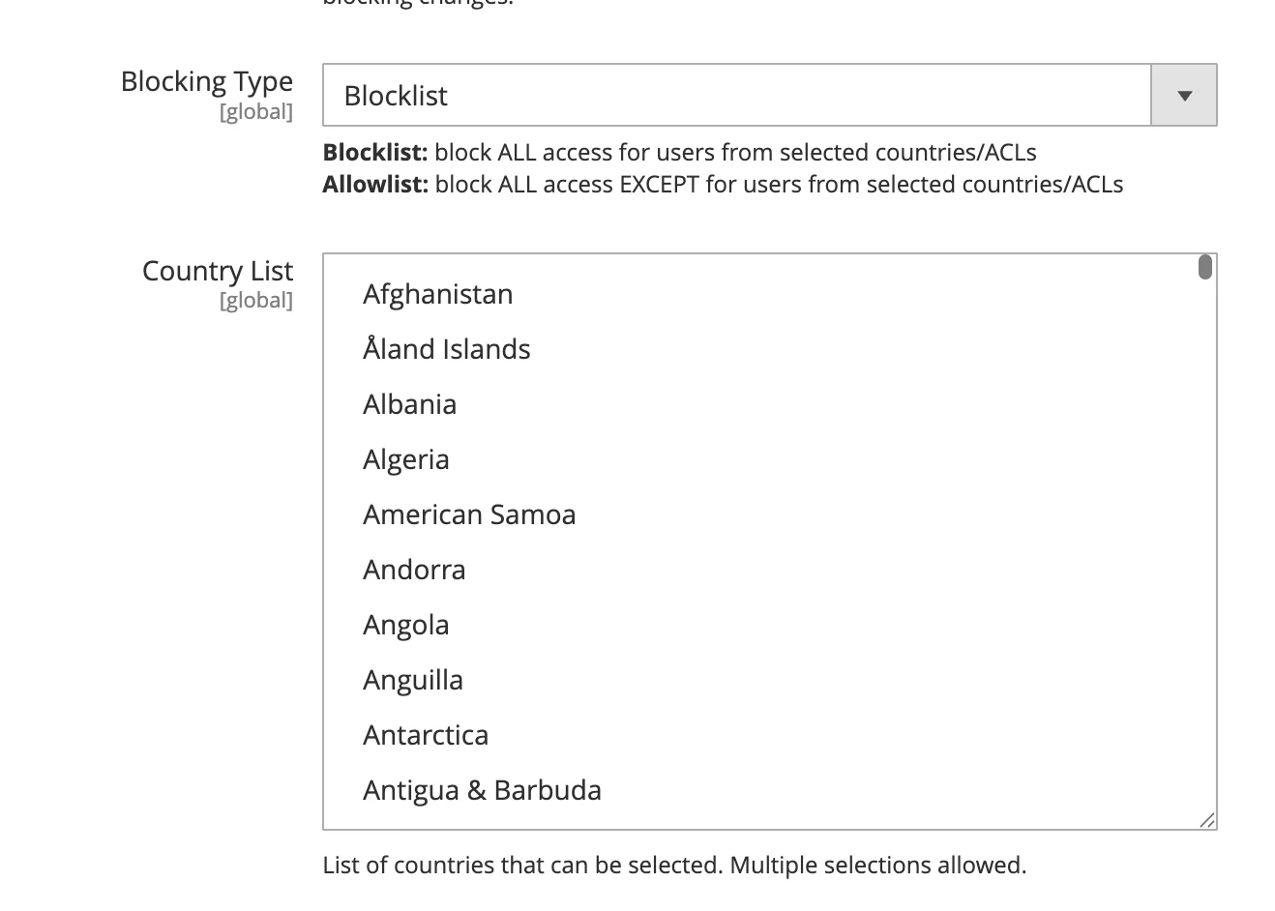Click the Country List scrollbar thumb
This screenshot has width=1275, height=911.
coord(1204,267)
